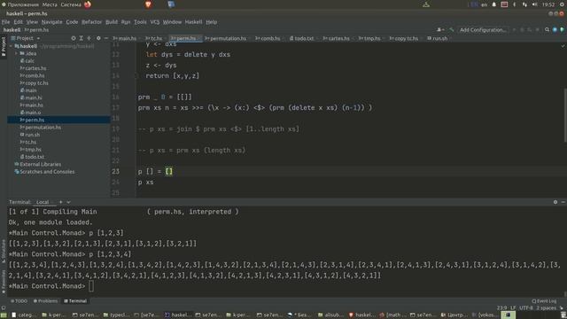Viewport: 567px width, 319px height.
Task: Open notification bell in system tray
Action: tap(494, 4)
